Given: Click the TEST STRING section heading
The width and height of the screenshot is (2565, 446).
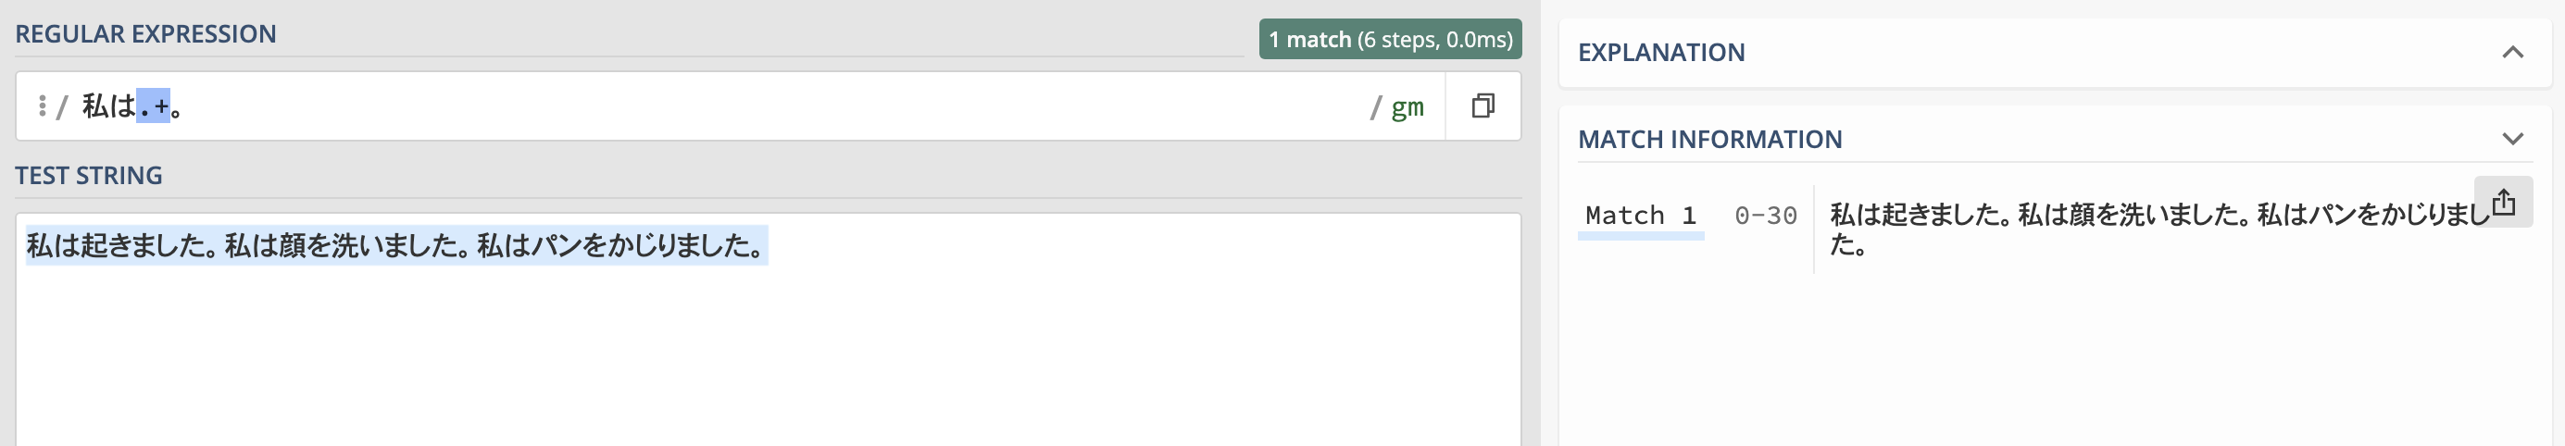Looking at the screenshot, I should tap(89, 175).
